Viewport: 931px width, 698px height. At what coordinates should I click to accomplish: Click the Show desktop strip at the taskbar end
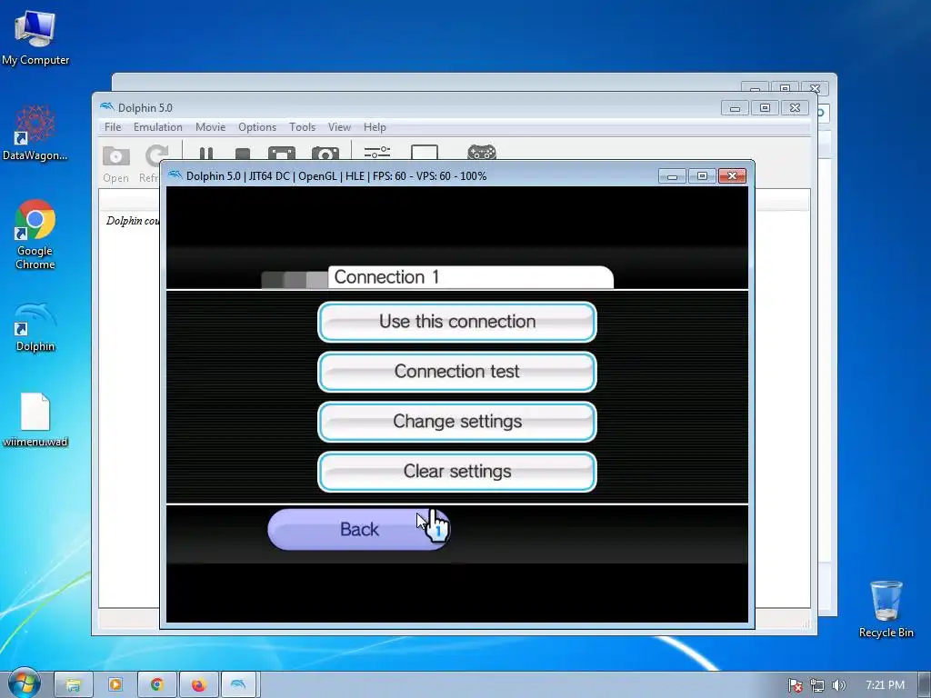click(x=925, y=685)
